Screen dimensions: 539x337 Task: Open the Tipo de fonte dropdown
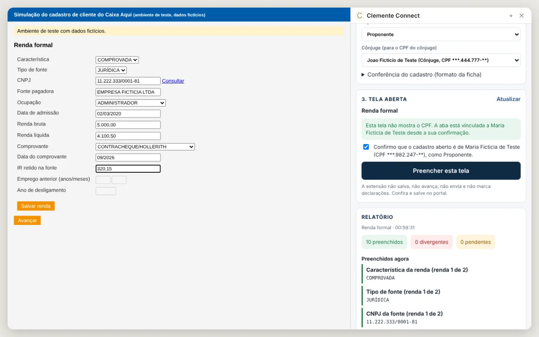(111, 70)
